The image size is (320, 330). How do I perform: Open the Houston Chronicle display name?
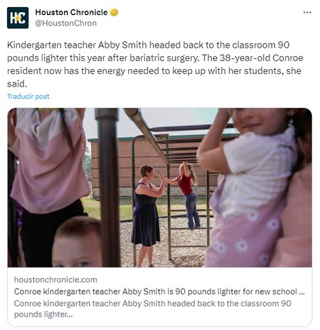(x=71, y=12)
